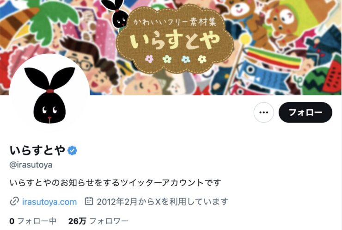Open the three-dot more options menu
The width and height of the screenshot is (342, 230).
coord(263,112)
